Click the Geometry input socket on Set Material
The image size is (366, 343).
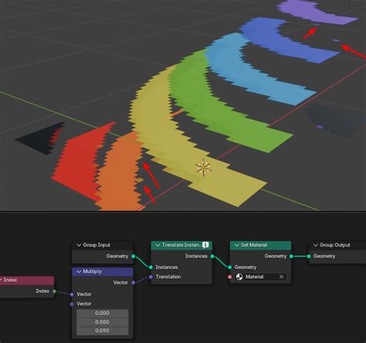pyautogui.click(x=230, y=267)
